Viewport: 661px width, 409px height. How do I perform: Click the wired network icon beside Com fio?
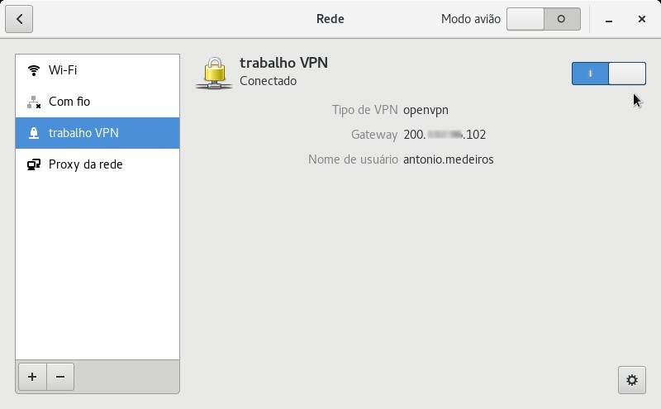(x=34, y=102)
